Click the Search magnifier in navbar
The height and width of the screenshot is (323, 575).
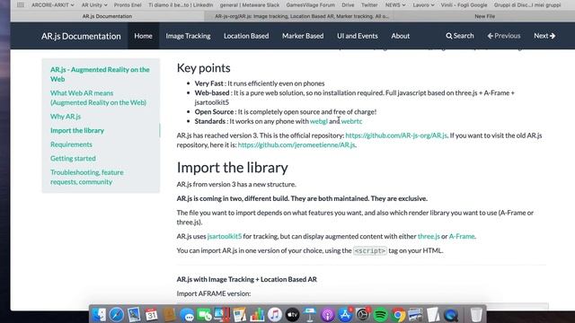[x=460, y=36]
